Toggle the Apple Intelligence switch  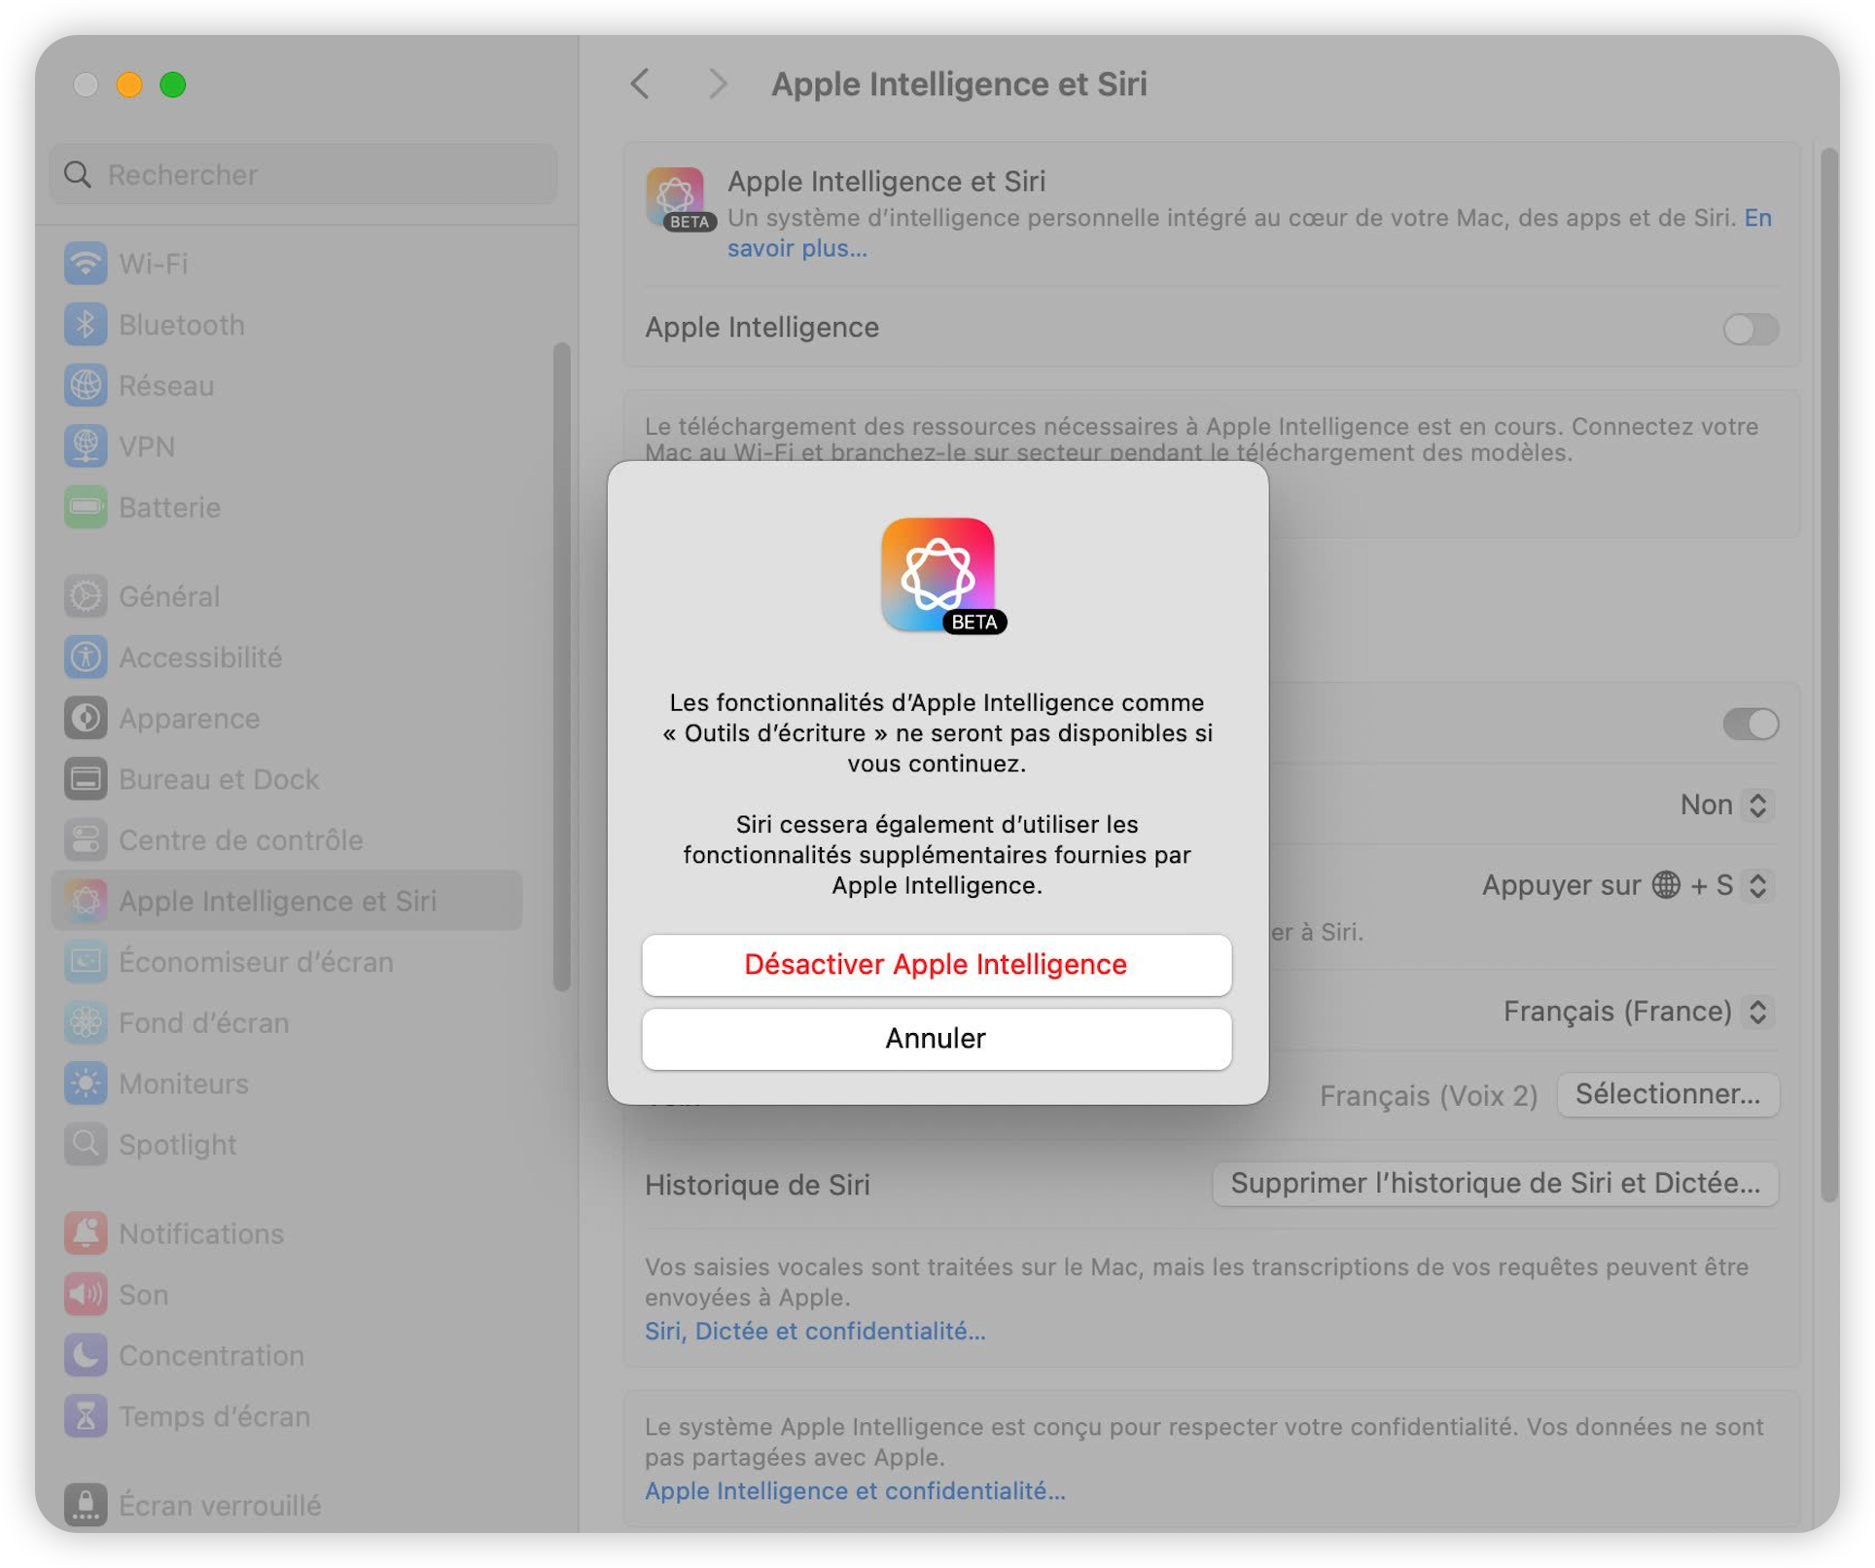[x=1750, y=329]
